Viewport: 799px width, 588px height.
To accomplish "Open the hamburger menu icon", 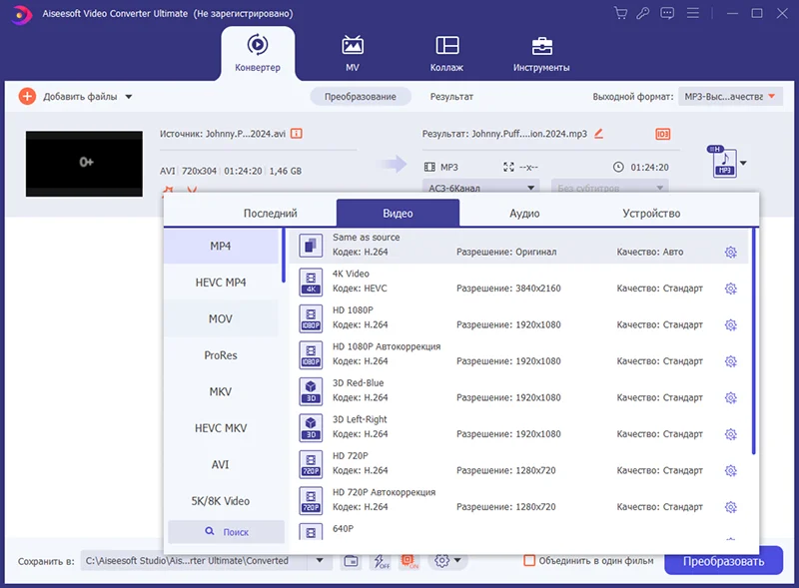I will click(692, 13).
